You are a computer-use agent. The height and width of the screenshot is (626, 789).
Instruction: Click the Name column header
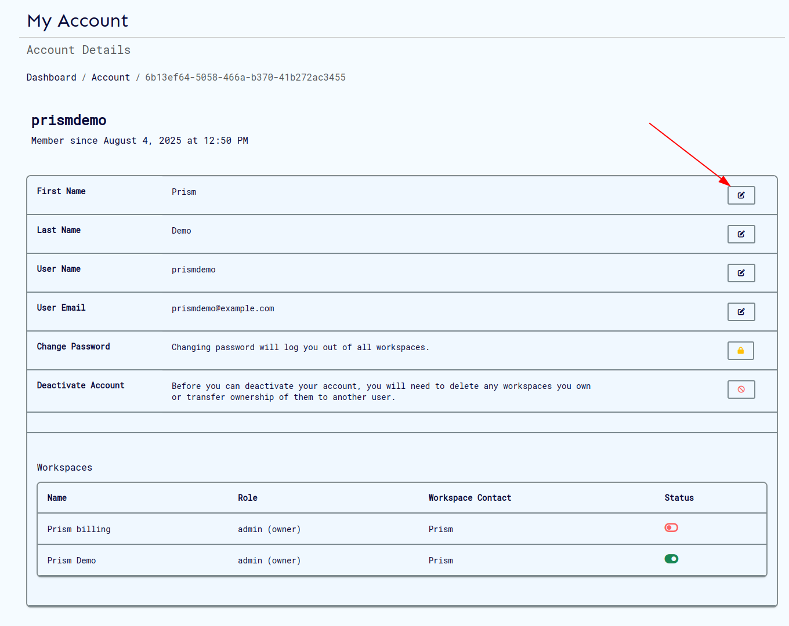pos(57,498)
